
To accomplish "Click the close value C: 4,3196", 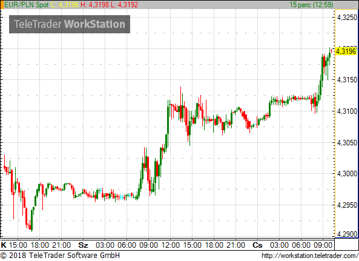I will tap(65, 5).
